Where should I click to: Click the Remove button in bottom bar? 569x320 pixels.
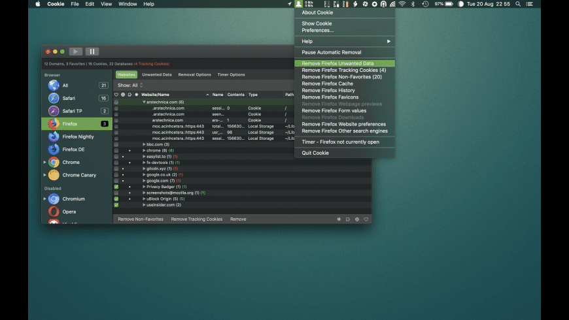coord(238,219)
